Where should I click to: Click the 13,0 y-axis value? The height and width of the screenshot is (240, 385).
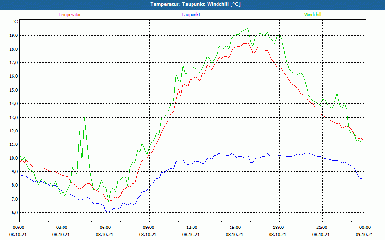tap(14, 117)
